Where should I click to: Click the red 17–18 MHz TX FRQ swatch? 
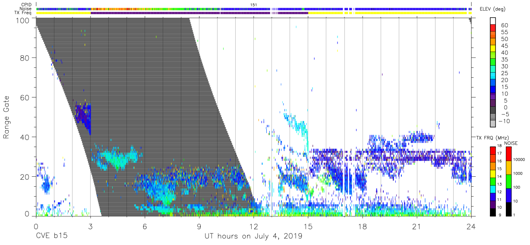(x=492, y=150)
